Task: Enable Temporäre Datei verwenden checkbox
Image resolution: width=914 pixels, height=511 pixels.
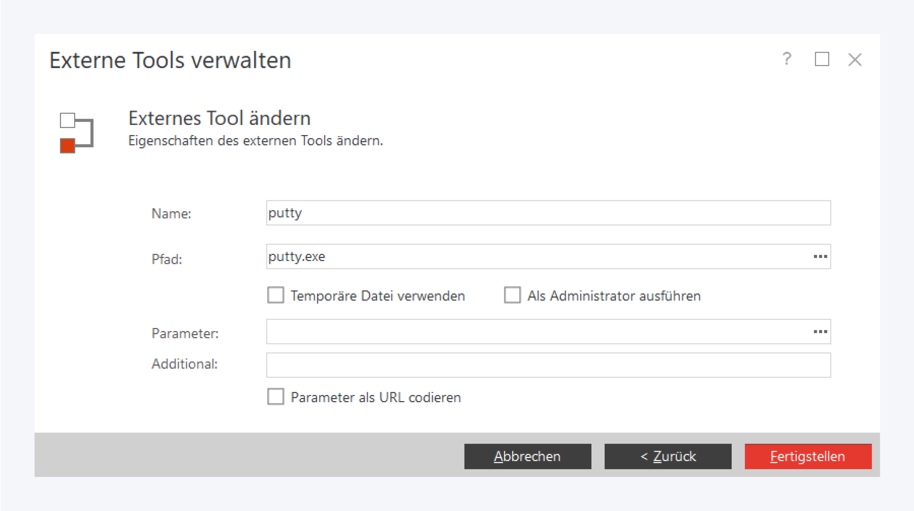Action: (276, 295)
